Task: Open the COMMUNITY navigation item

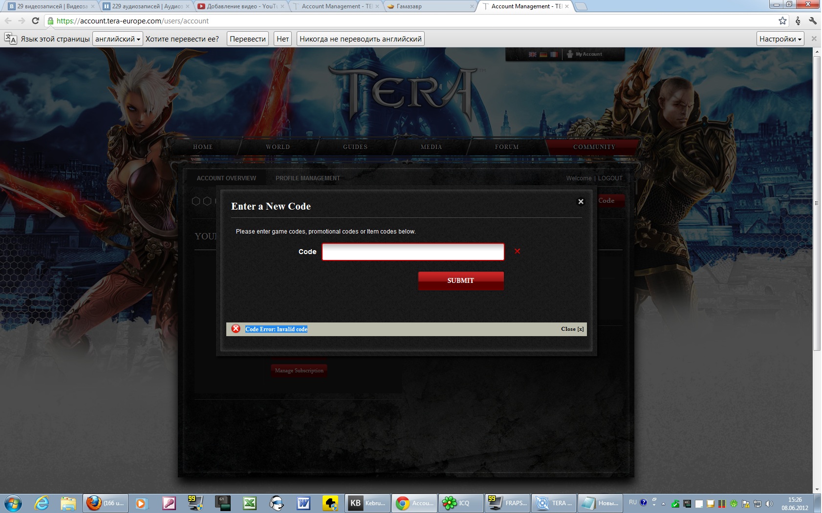Action: [x=594, y=147]
